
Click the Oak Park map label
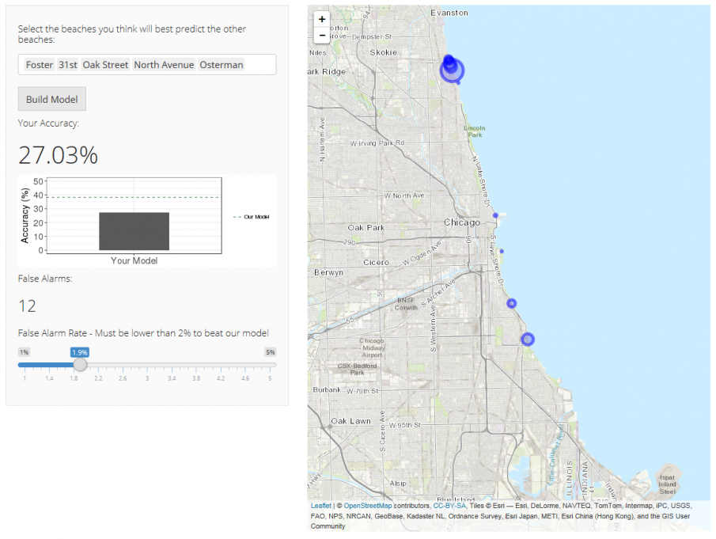366,227
